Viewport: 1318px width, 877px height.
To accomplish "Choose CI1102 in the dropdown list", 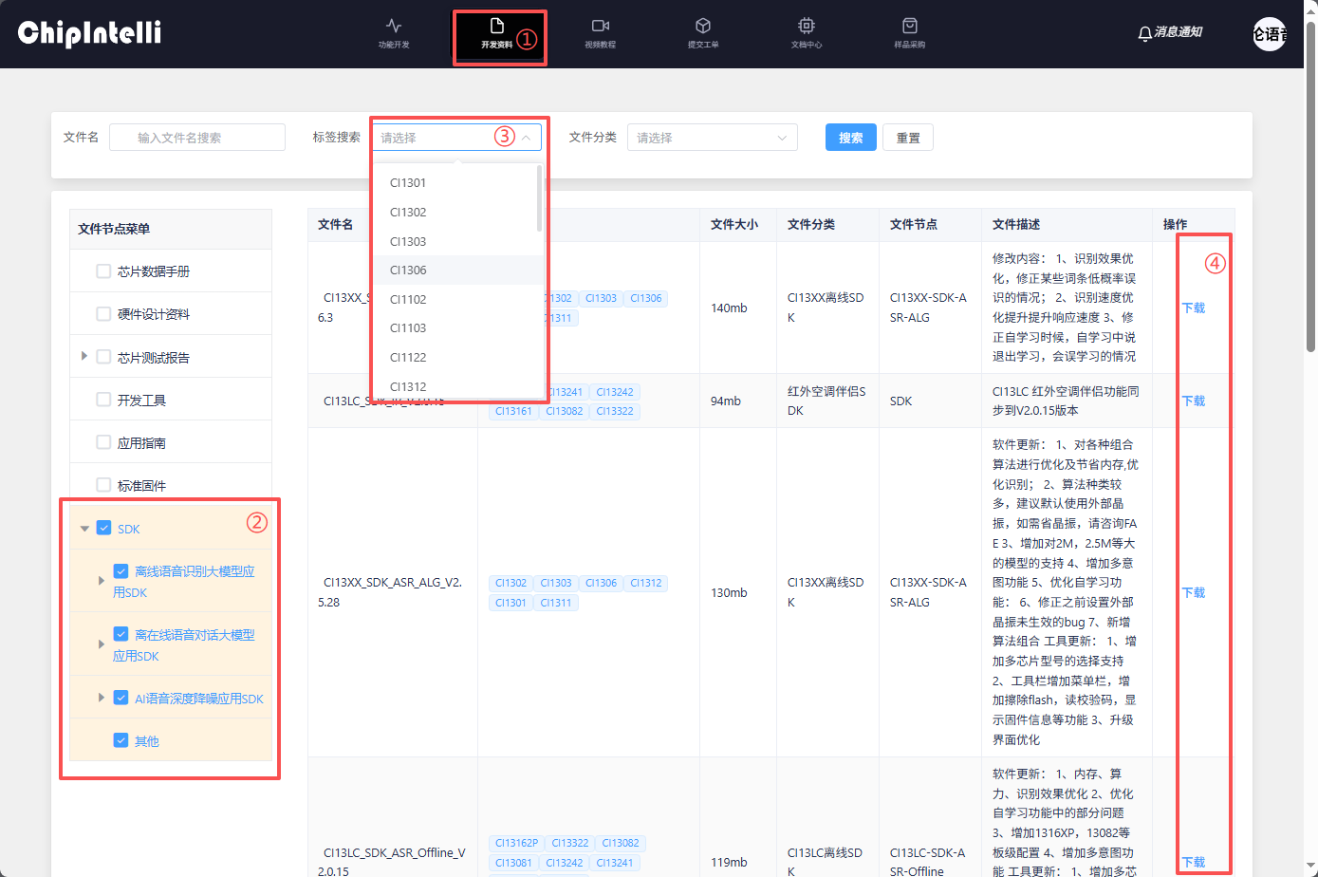I will click(408, 299).
